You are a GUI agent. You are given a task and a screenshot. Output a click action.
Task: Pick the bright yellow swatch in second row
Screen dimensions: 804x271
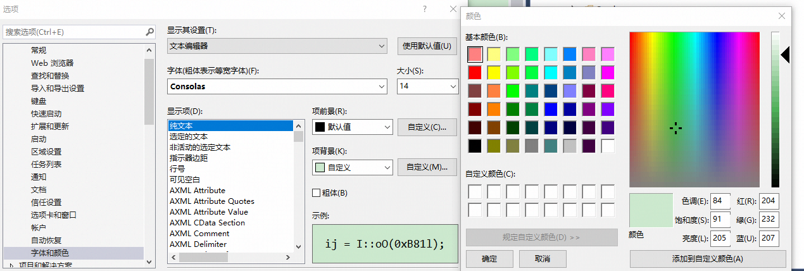[494, 72]
